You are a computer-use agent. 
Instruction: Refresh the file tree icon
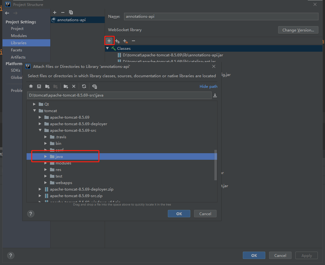[x=84, y=86]
